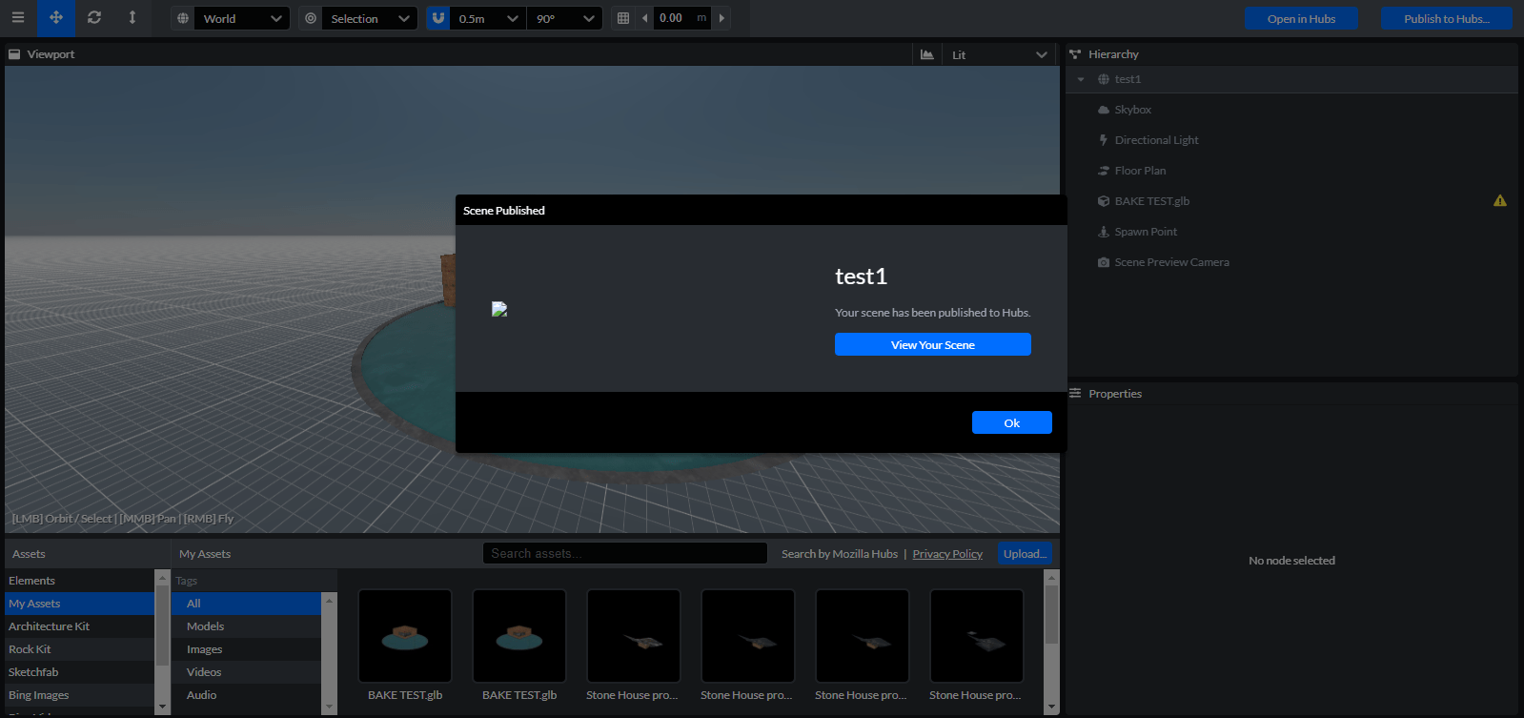Decrease grid height with left arrow
The height and width of the screenshot is (718, 1524).
coord(645,18)
